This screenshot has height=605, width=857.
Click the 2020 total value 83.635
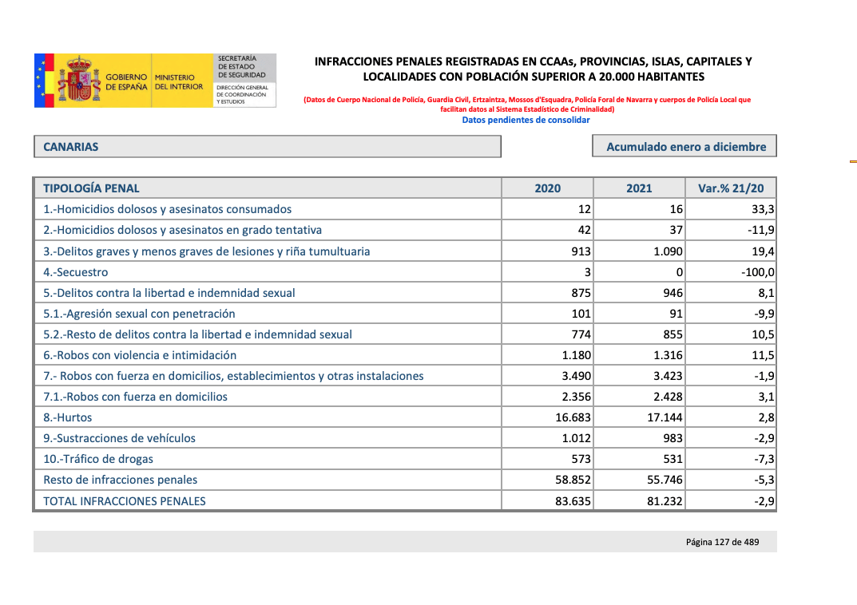tap(573, 500)
